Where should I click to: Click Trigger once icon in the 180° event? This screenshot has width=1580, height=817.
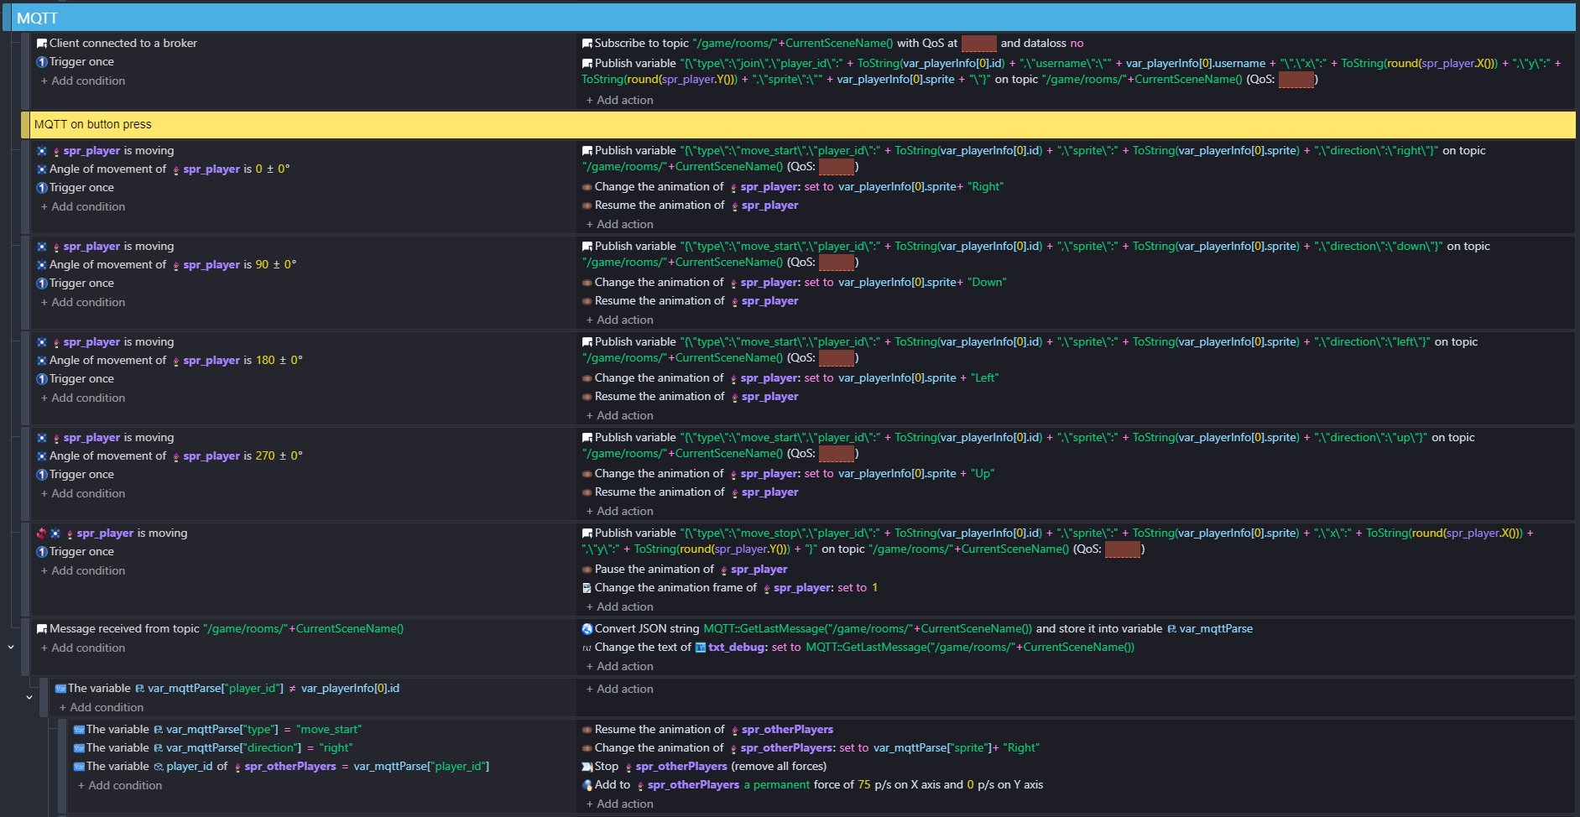point(42,379)
